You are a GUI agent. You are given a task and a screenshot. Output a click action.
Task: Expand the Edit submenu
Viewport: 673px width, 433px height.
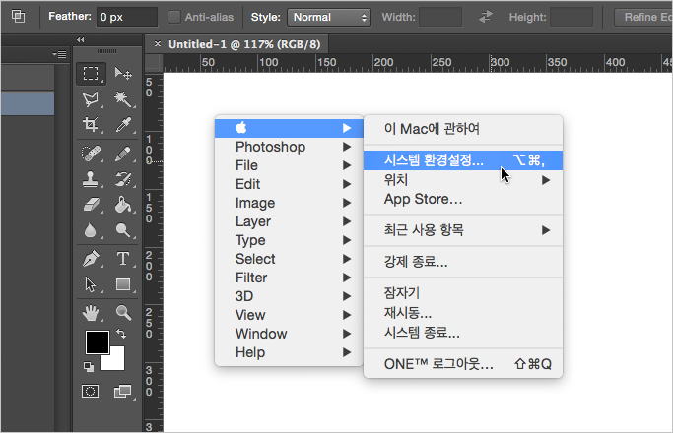click(289, 184)
